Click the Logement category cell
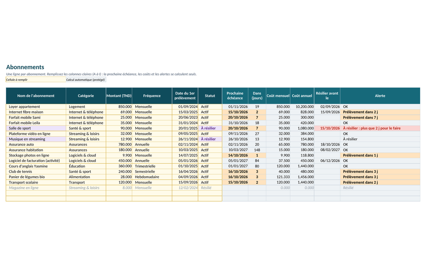The width and height of the screenshot is (426, 266). 86,107
